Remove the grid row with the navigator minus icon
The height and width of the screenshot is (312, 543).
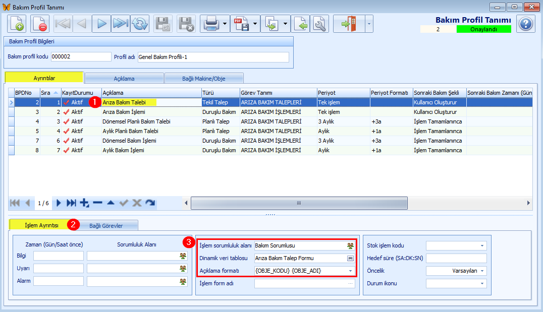tap(98, 203)
